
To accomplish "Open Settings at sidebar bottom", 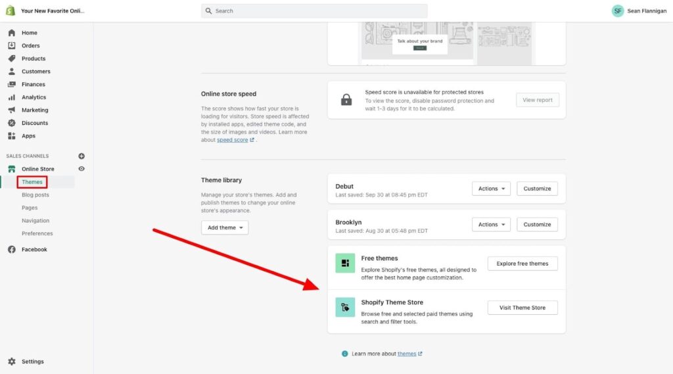I will click(x=33, y=362).
